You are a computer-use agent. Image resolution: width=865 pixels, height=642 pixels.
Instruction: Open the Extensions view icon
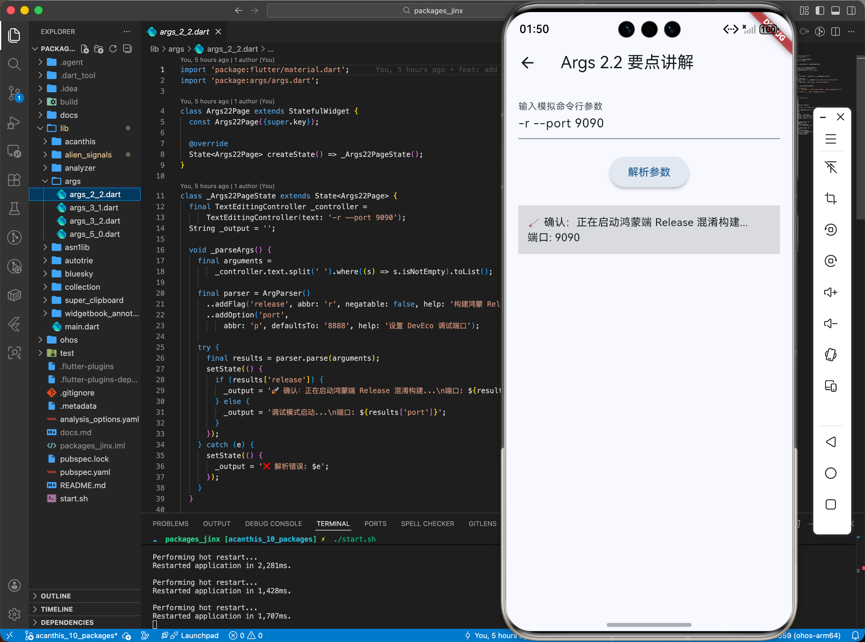(x=14, y=179)
